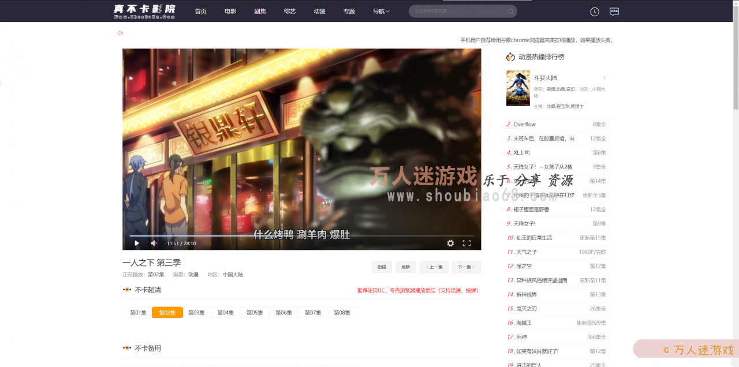Select episode 第04集
Image resolution: width=739 pixels, height=367 pixels.
coord(226,313)
